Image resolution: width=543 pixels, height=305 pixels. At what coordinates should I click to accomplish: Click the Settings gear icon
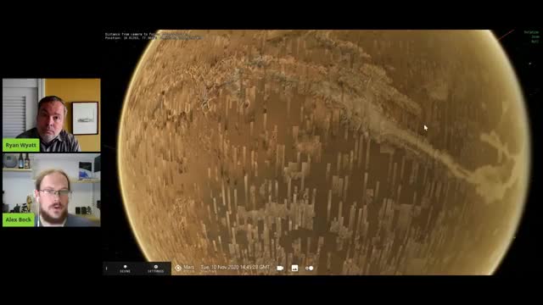(x=156, y=267)
